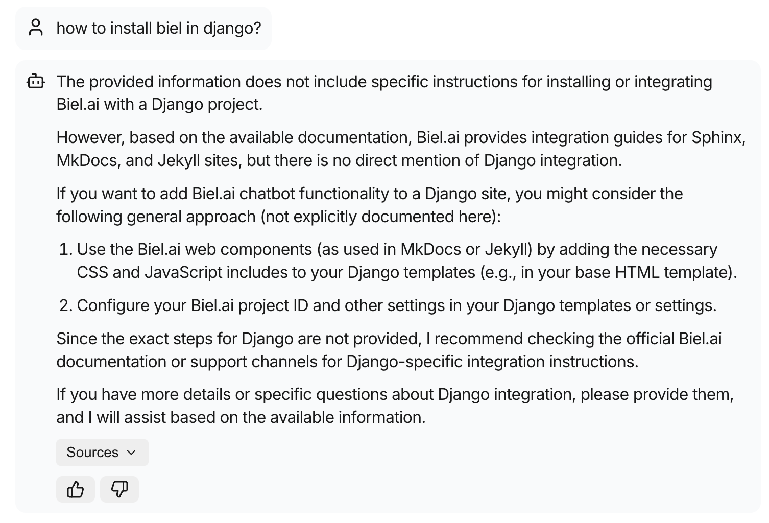The width and height of the screenshot is (769, 523).
Task: Click the thumbs up feedback icon
Action: point(76,489)
